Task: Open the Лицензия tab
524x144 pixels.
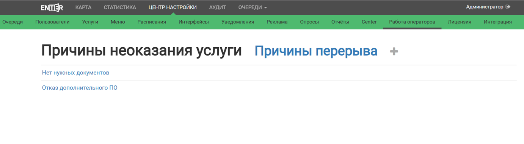Action: tap(460, 22)
